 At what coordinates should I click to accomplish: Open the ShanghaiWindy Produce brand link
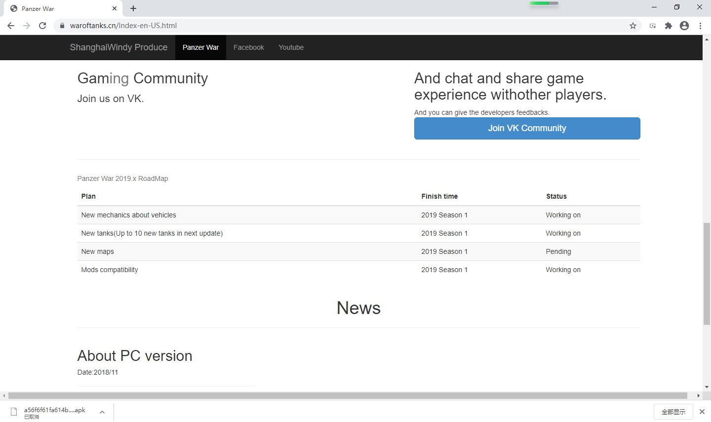point(118,47)
